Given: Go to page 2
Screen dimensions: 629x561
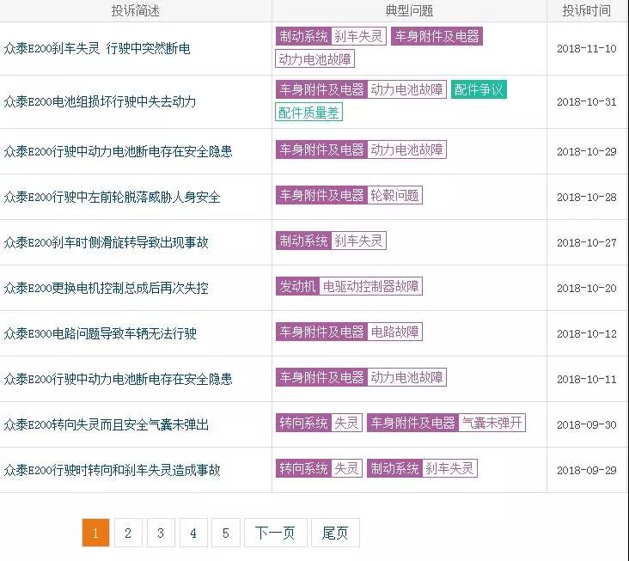Looking at the screenshot, I should pyautogui.click(x=128, y=533).
